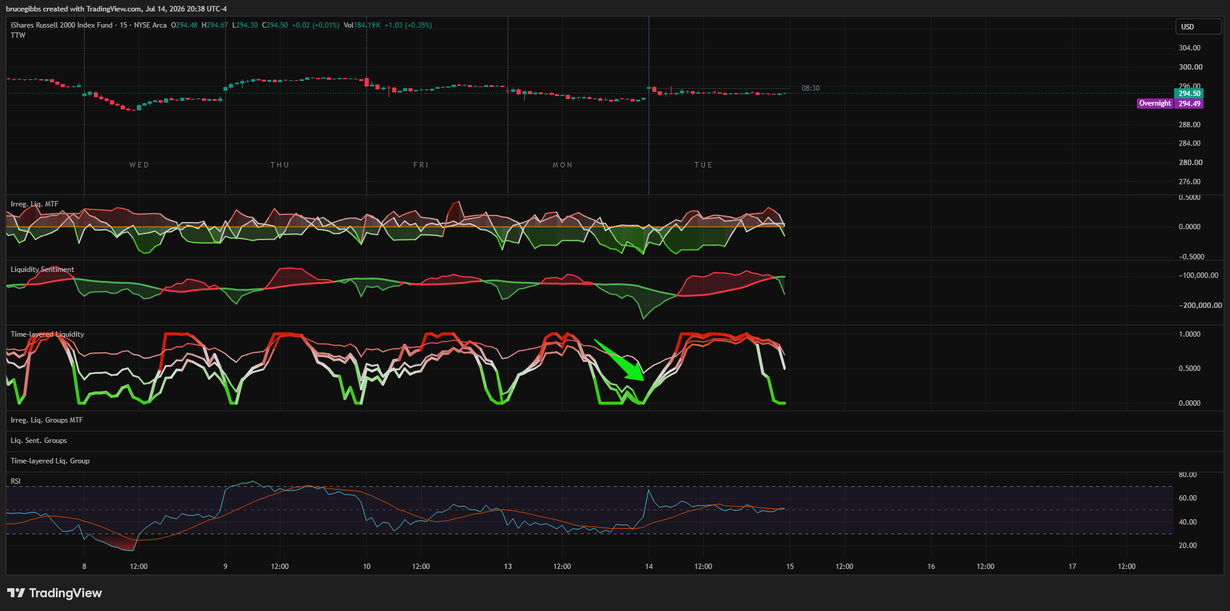This screenshot has width=1230, height=611.
Task: Click the -0.5000 axis value
Action: coord(1192,257)
